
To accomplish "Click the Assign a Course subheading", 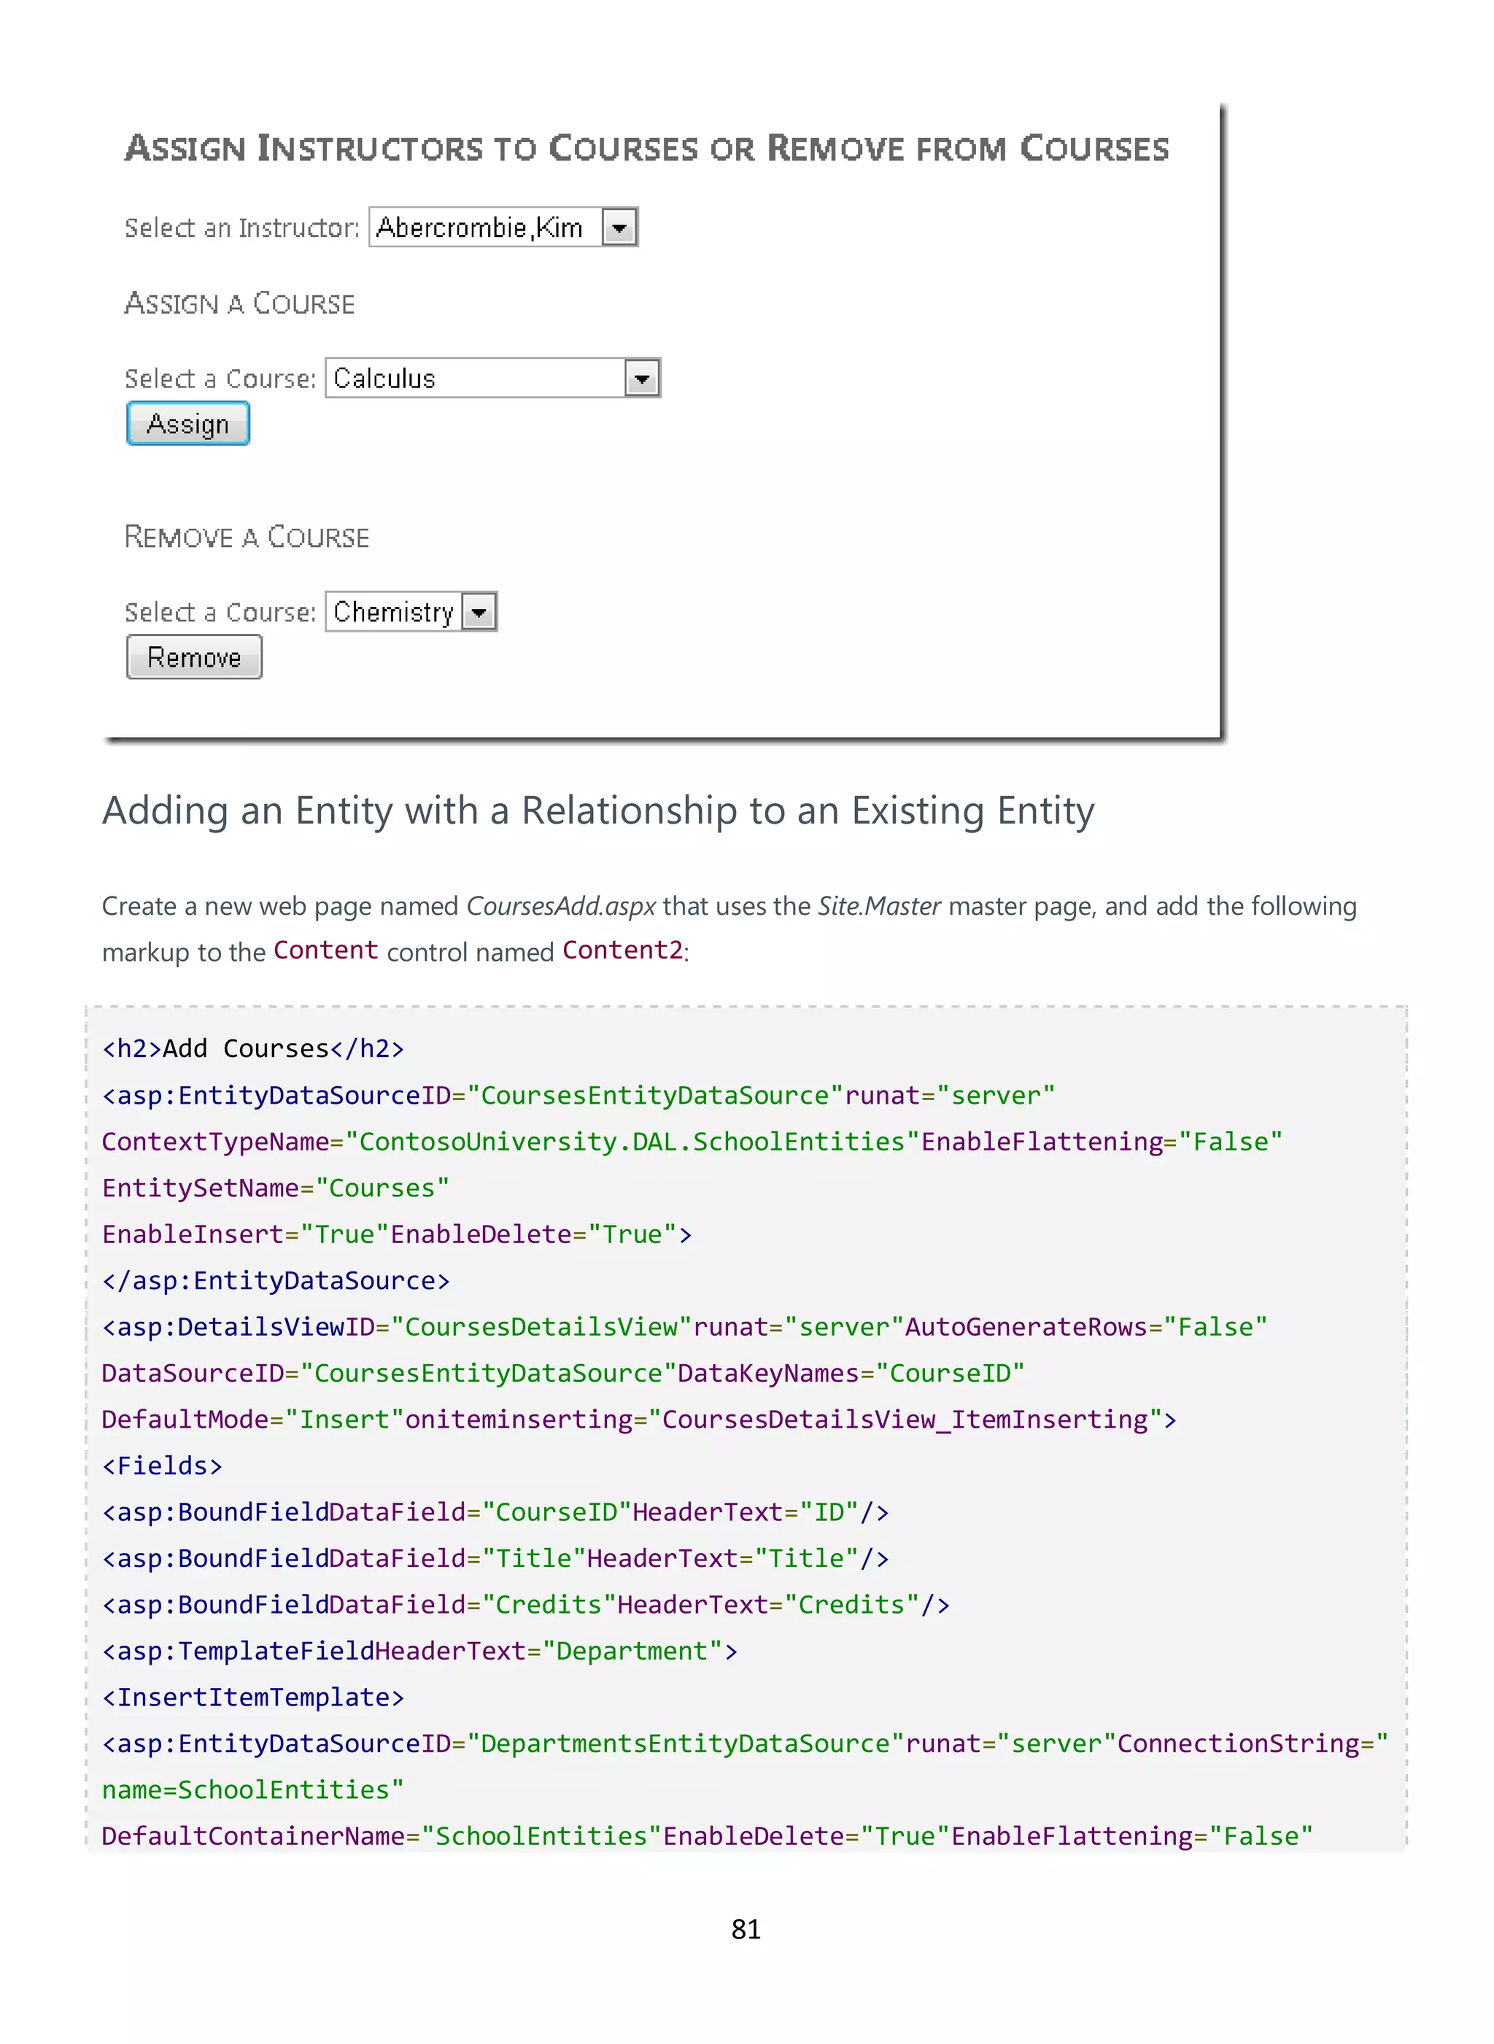I will pyautogui.click(x=240, y=304).
